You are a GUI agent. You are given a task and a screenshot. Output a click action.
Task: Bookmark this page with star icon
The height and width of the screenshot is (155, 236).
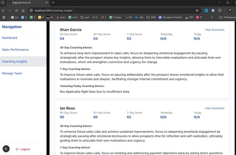tap(197, 11)
